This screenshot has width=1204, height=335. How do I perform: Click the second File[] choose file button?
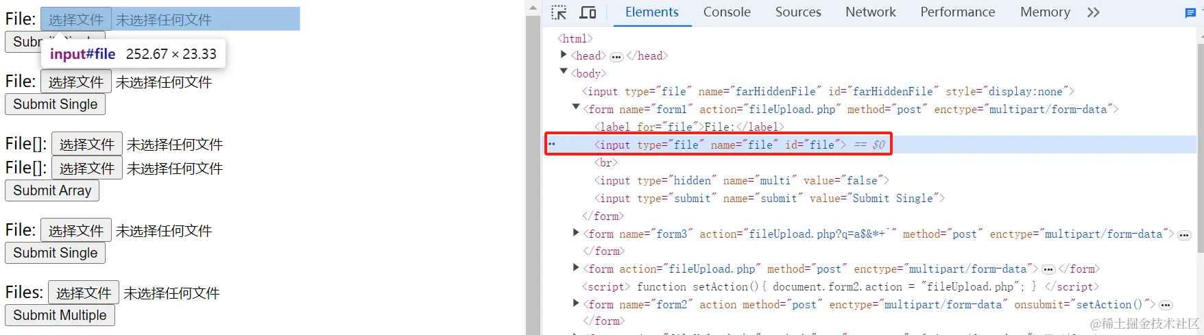point(87,169)
